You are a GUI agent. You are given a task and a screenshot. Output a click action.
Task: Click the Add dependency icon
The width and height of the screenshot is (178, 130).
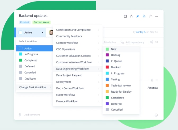point(122,42)
